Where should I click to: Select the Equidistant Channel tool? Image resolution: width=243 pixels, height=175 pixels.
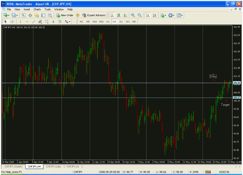point(40,22)
